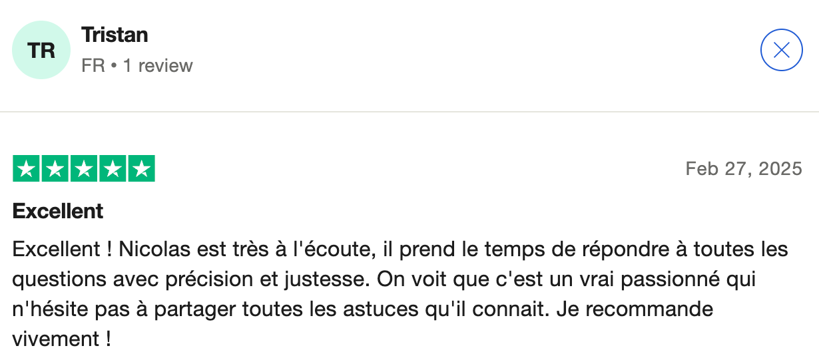Click the fourth green rating star
The height and width of the screenshot is (362, 819).
pos(113,169)
